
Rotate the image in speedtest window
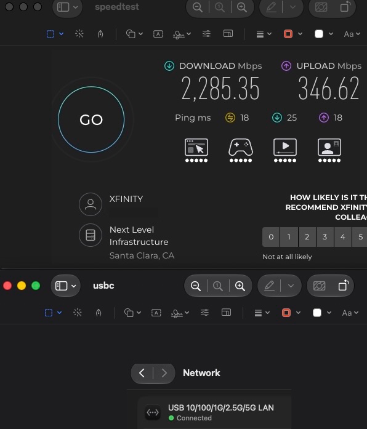pos(345,7)
